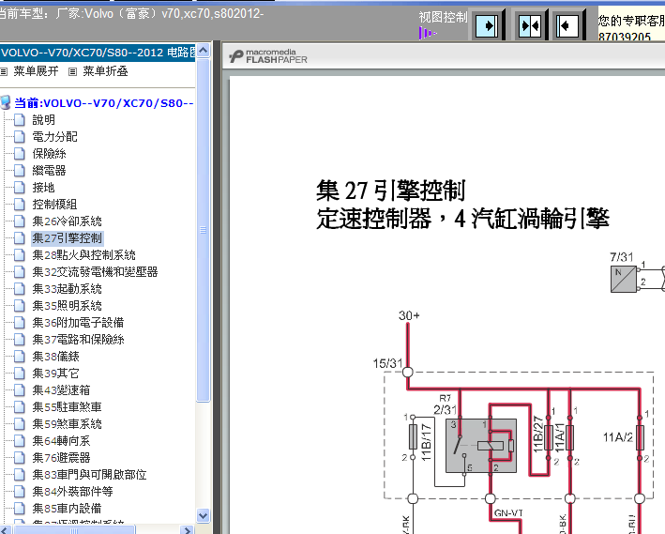Click the sidebar horizontal scrollbar thumb
This screenshot has height=534, width=665.
tap(74, 530)
